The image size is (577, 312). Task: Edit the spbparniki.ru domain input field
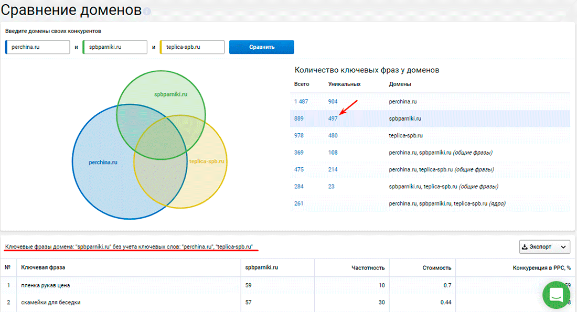click(x=115, y=47)
